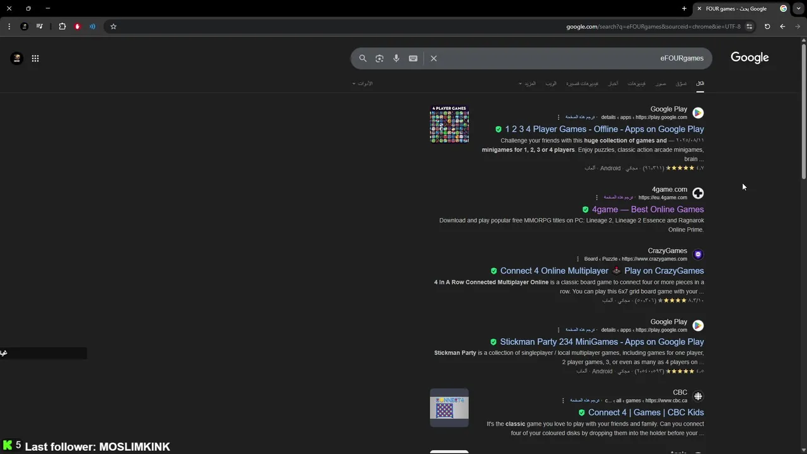Open the Chrome three-dot menu
807x454 pixels.
(x=9, y=26)
